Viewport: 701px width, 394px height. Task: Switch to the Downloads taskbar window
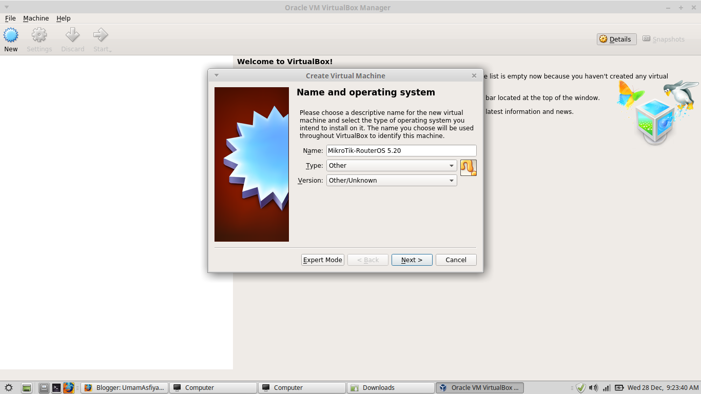[x=391, y=388]
